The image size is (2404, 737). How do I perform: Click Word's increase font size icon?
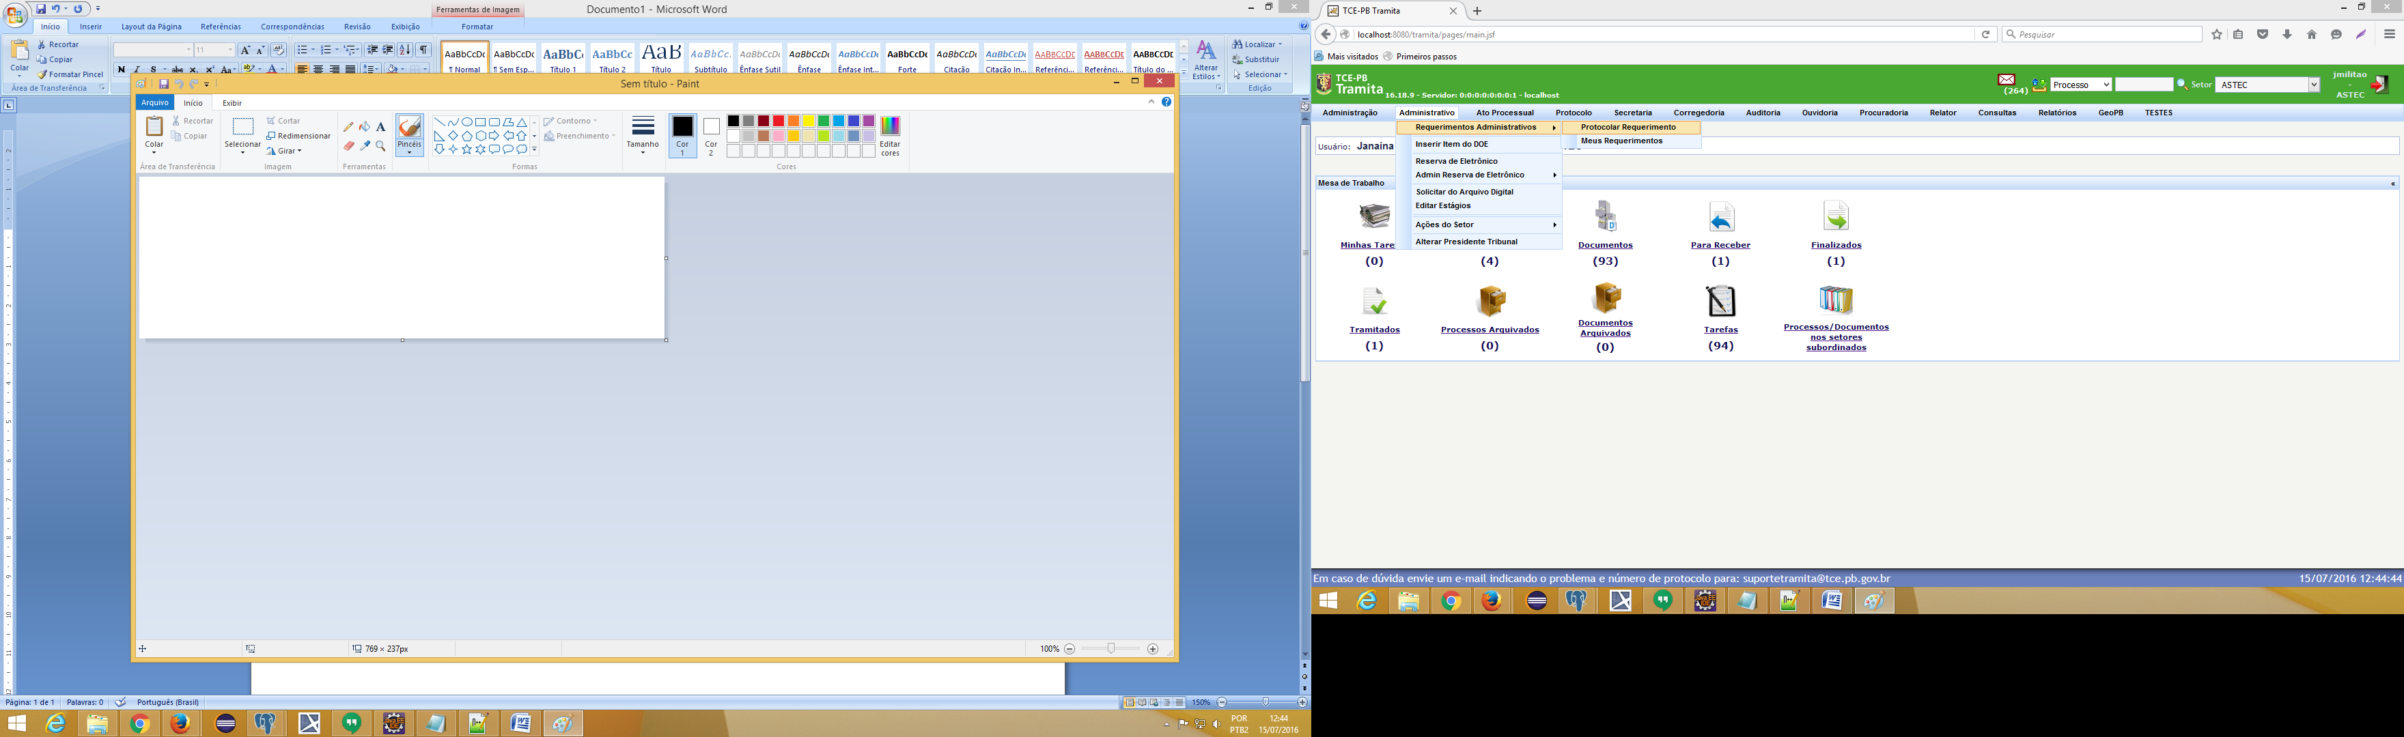(x=245, y=50)
